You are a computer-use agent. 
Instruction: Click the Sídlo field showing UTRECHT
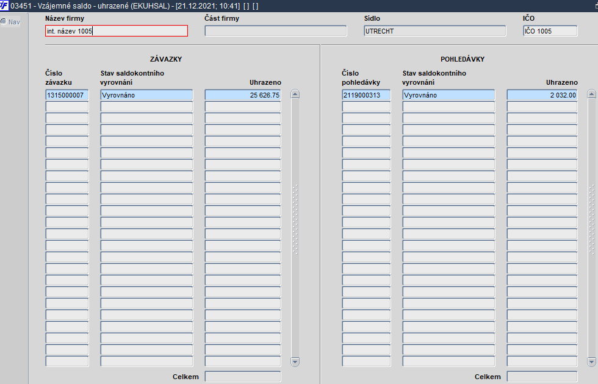point(434,31)
